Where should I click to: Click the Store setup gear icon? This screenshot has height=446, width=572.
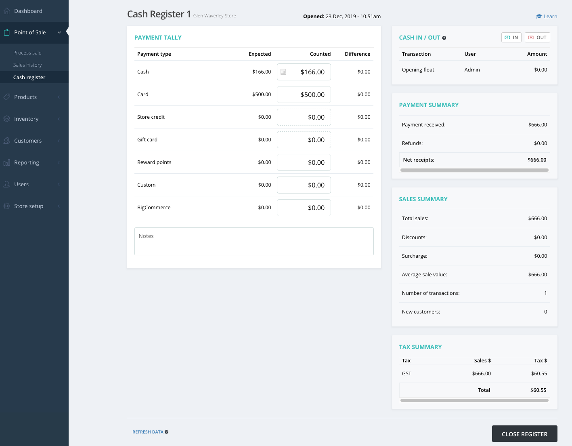pos(6,206)
